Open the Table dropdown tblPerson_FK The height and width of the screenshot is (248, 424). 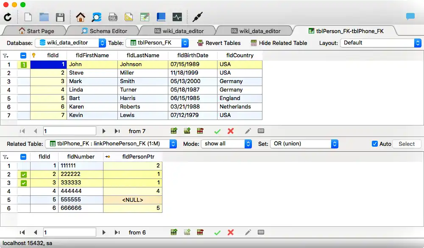157,43
